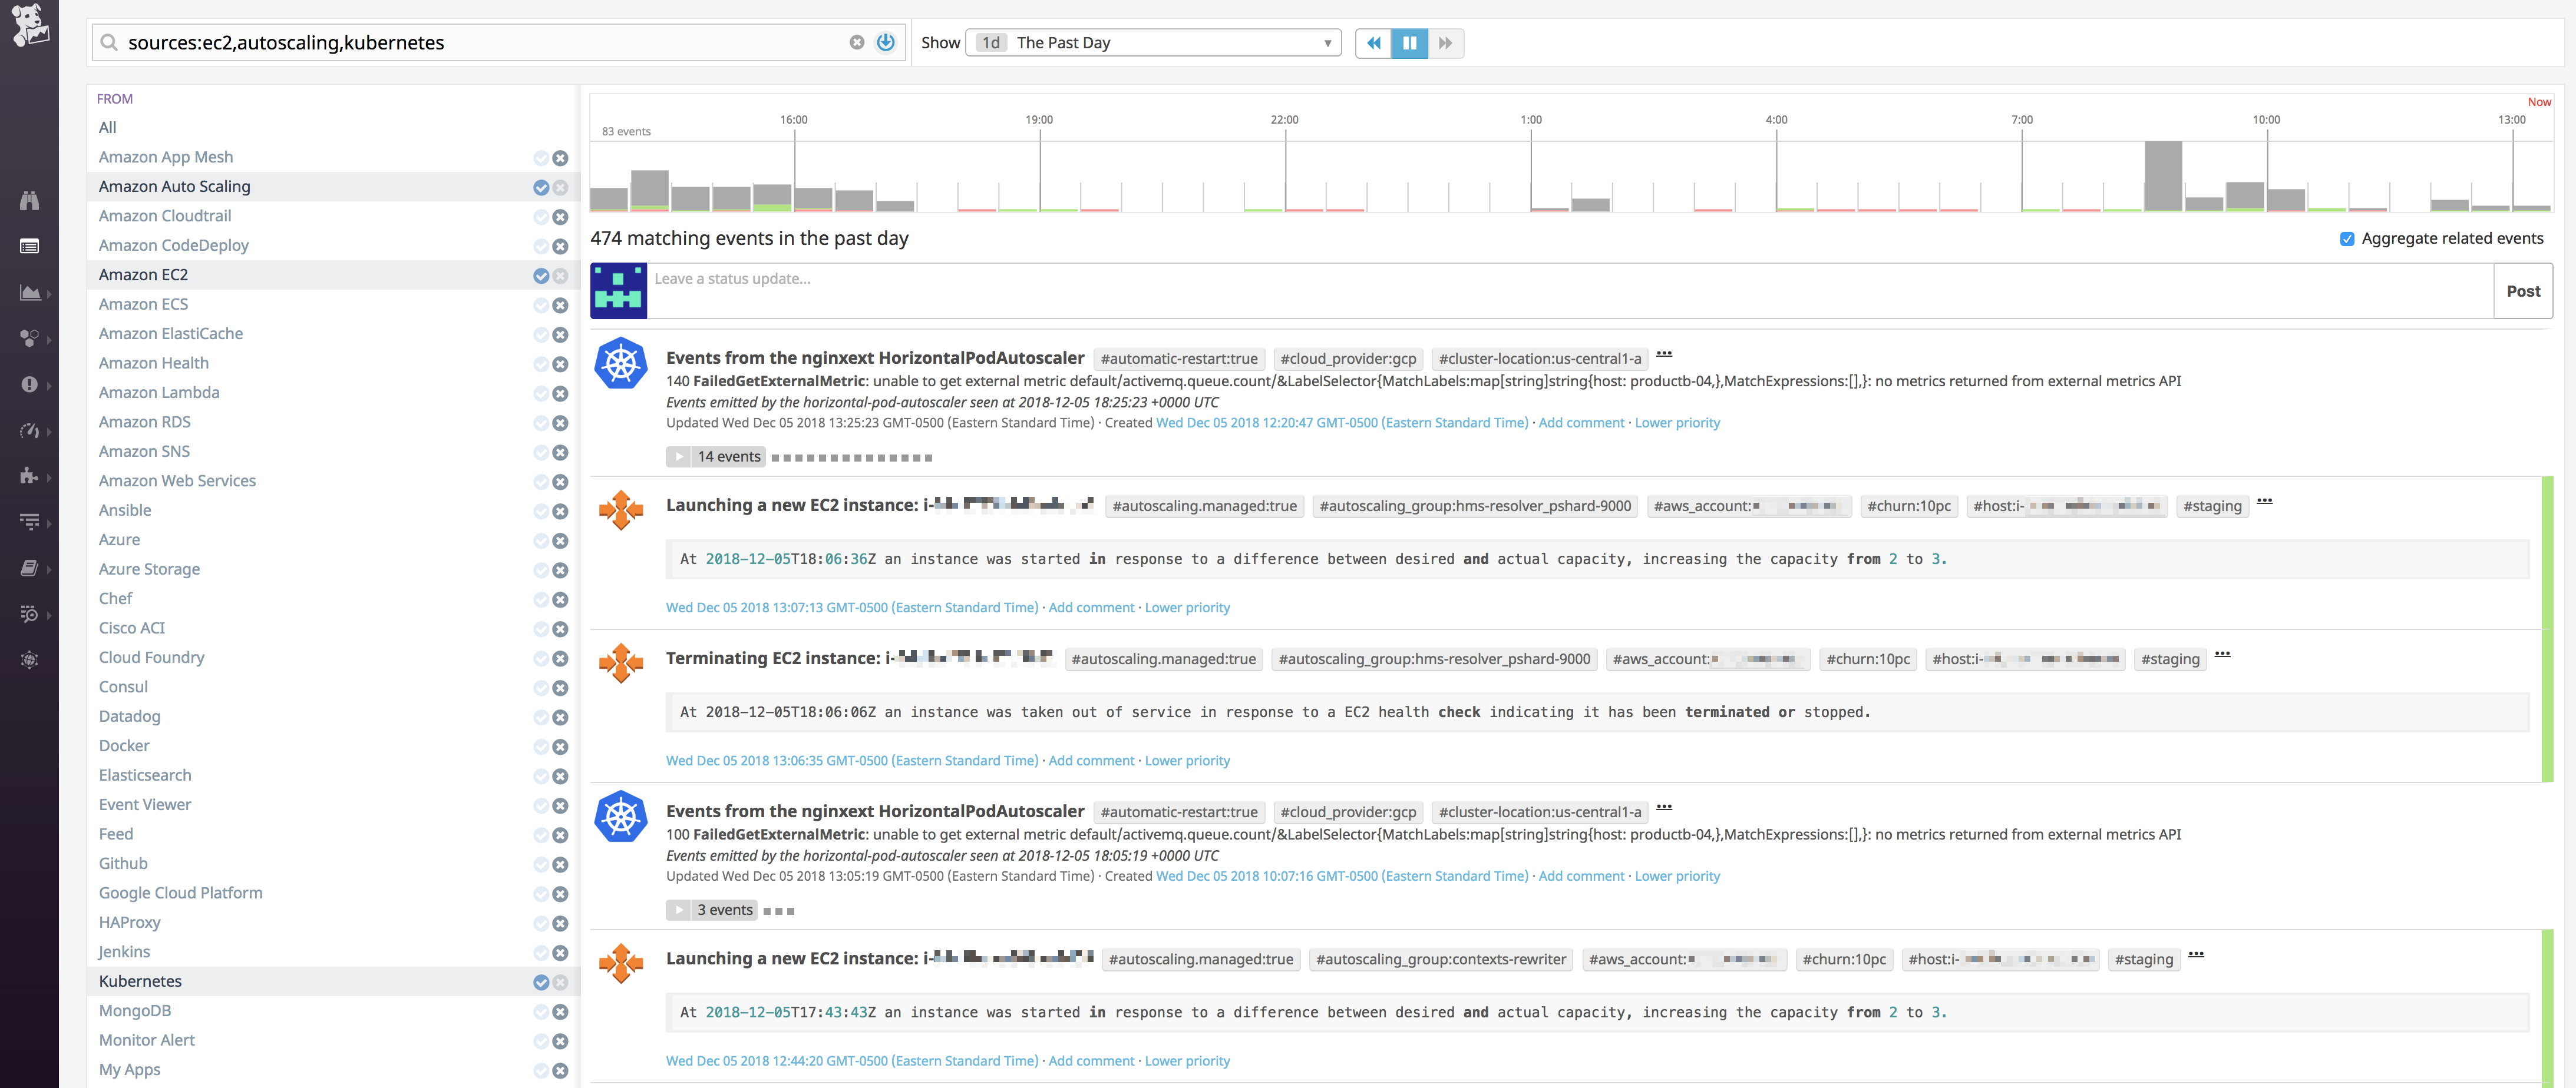Expand the 3 events group
This screenshot has height=1088, width=2576.
711,909
